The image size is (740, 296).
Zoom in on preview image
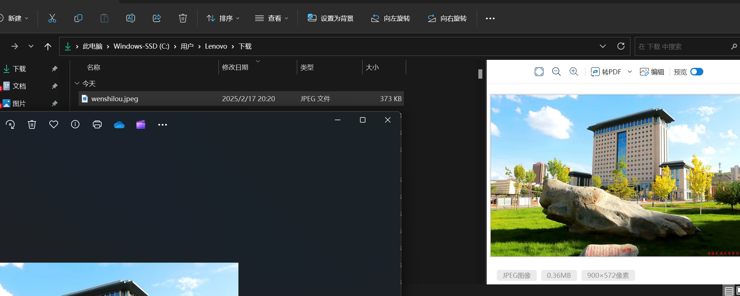click(574, 72)
